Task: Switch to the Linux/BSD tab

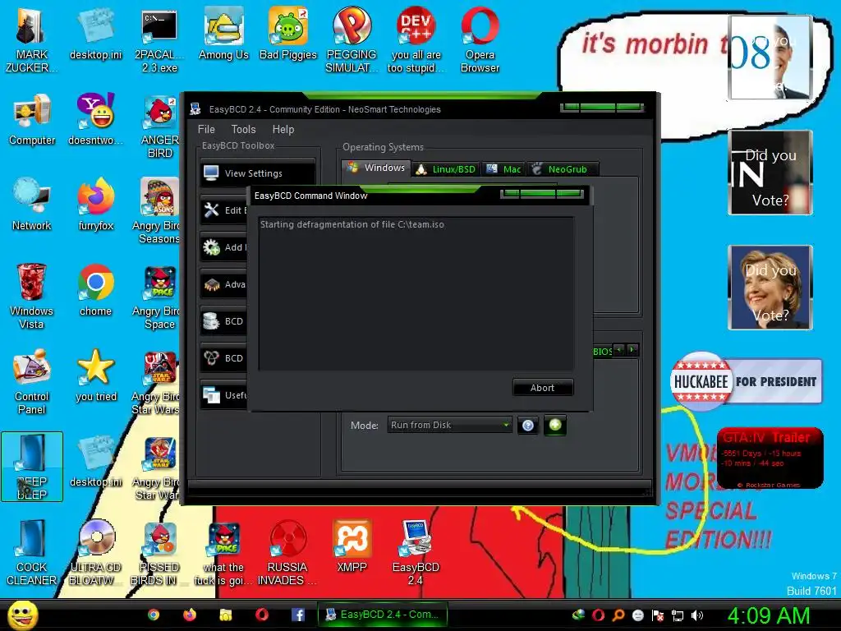Action: (446, 169)
